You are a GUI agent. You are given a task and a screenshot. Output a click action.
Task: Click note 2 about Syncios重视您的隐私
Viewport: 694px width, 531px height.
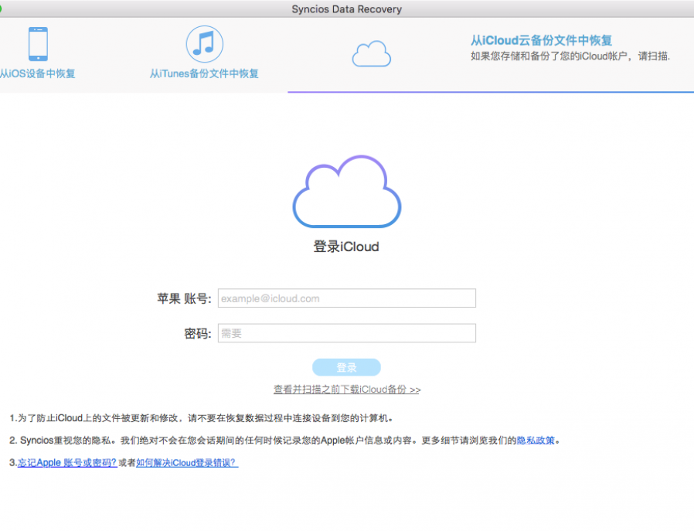tap(285, 441)
